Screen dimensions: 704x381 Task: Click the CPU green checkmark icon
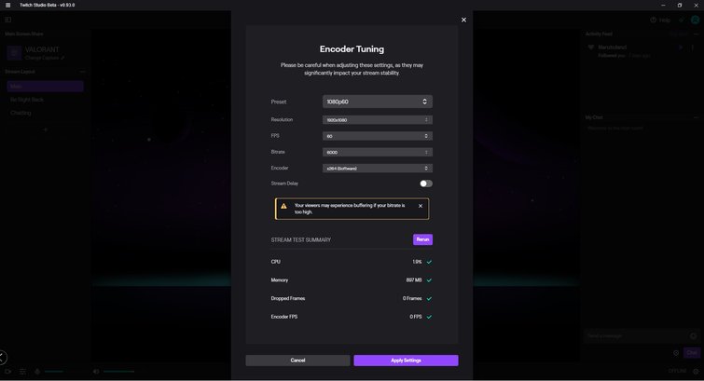point(429,262)
